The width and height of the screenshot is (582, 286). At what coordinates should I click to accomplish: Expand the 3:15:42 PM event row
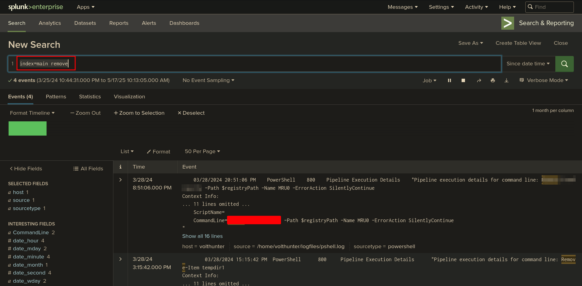[120, 259]
